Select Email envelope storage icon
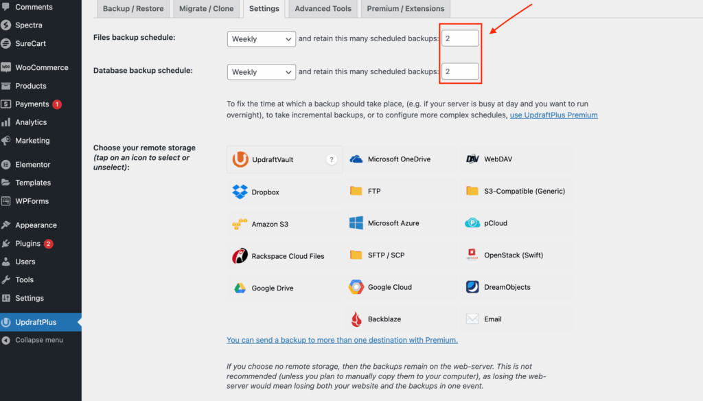Viewport: 703px width, 401px height. point(472,319)
